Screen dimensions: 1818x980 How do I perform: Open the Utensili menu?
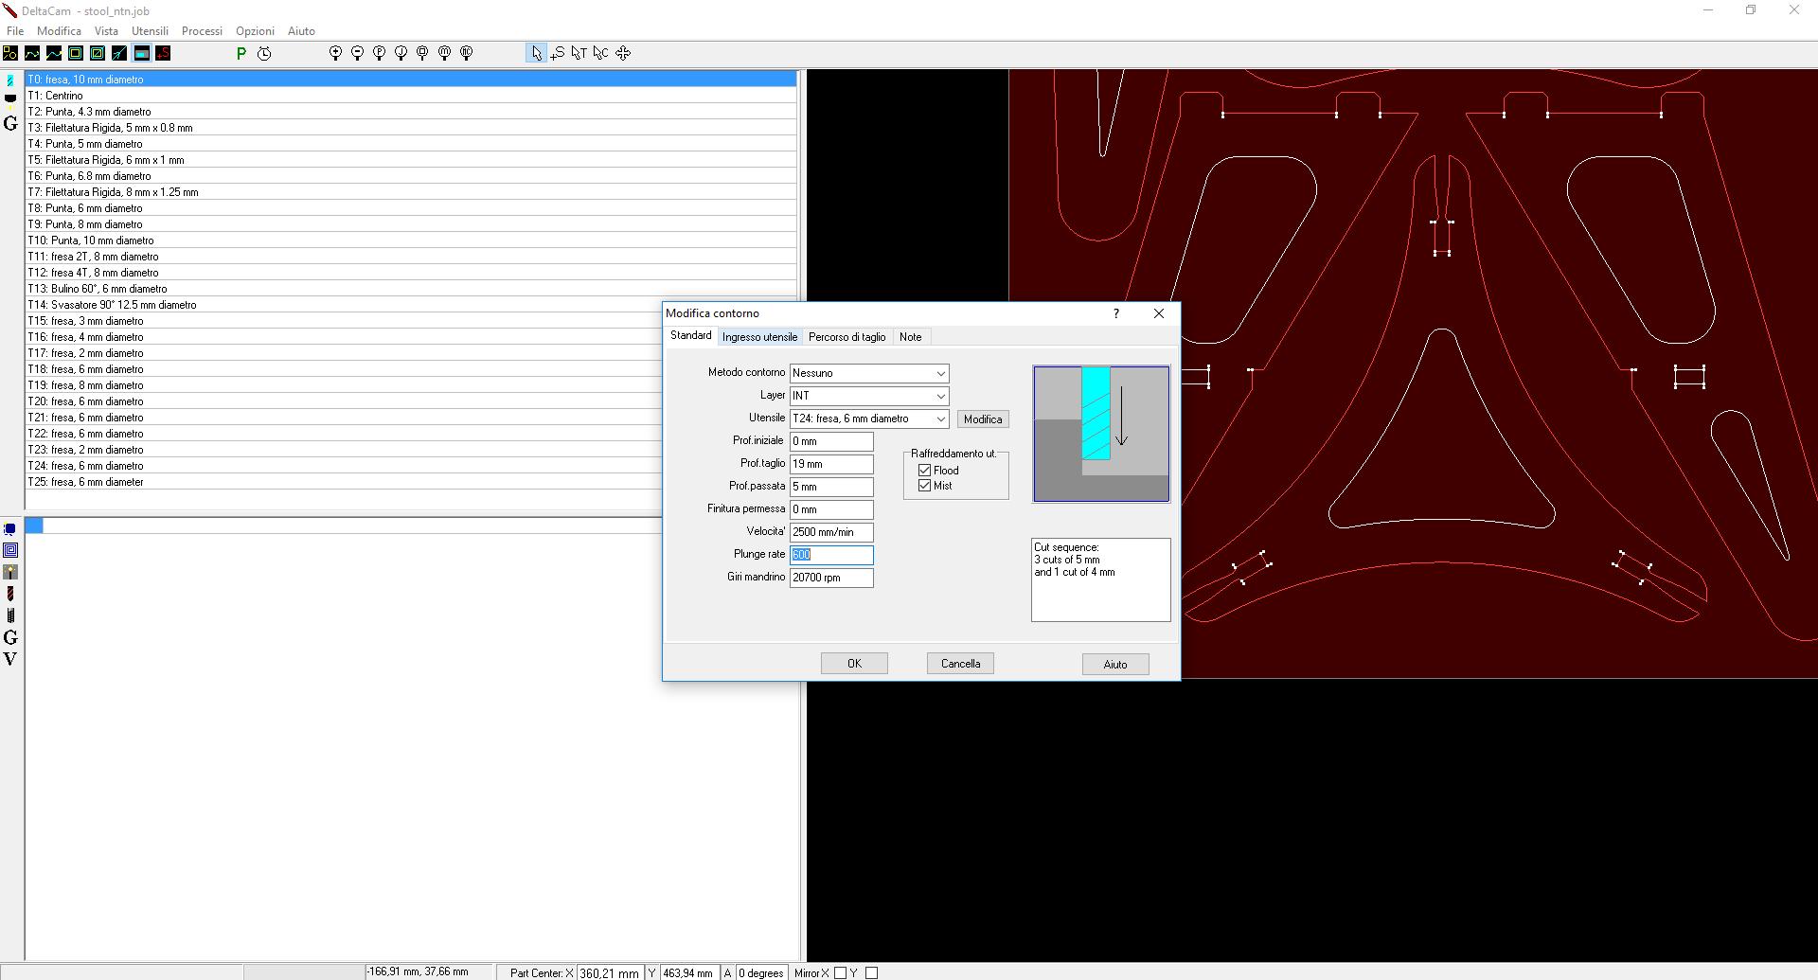[150, 31]
